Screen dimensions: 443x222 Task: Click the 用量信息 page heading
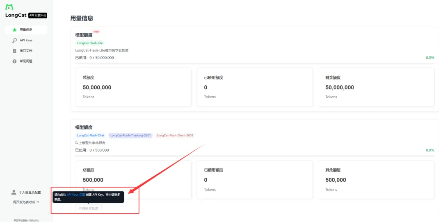click(x=82, y=18)
